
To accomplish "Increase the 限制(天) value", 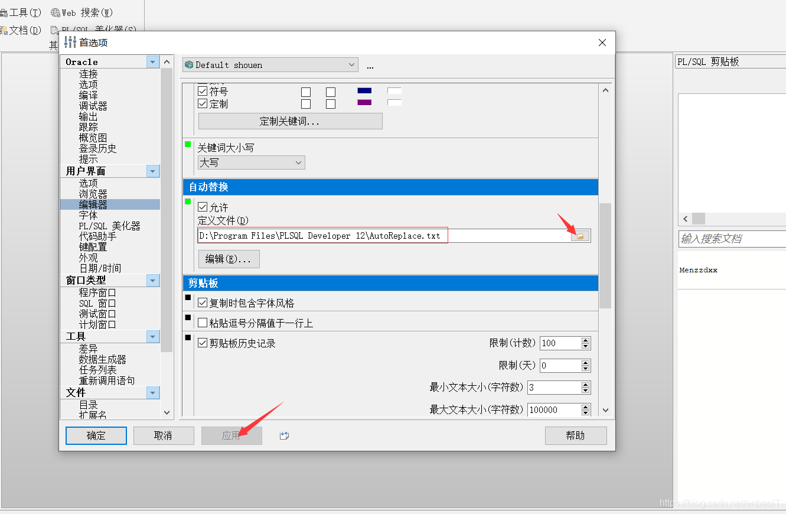I will tap(586, 363).
